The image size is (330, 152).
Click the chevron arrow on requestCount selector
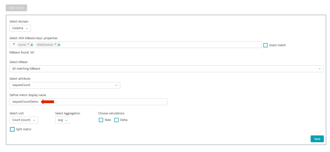116,85
